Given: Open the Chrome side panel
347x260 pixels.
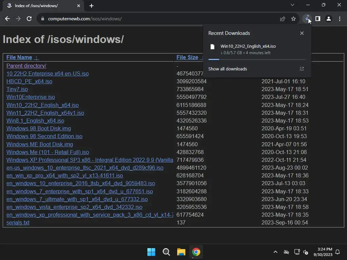Looking at the screenshot, I should coord(318,19).
